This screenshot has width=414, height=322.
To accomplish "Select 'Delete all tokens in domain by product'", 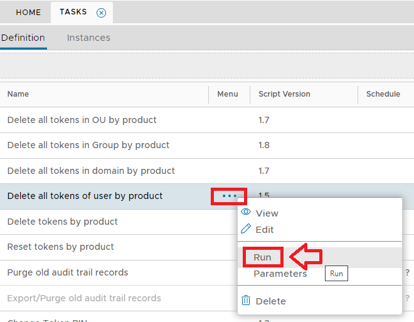I will pyautogui.click(x=91, y=171).
